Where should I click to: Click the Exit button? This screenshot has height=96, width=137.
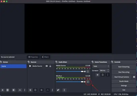(124, 90)
